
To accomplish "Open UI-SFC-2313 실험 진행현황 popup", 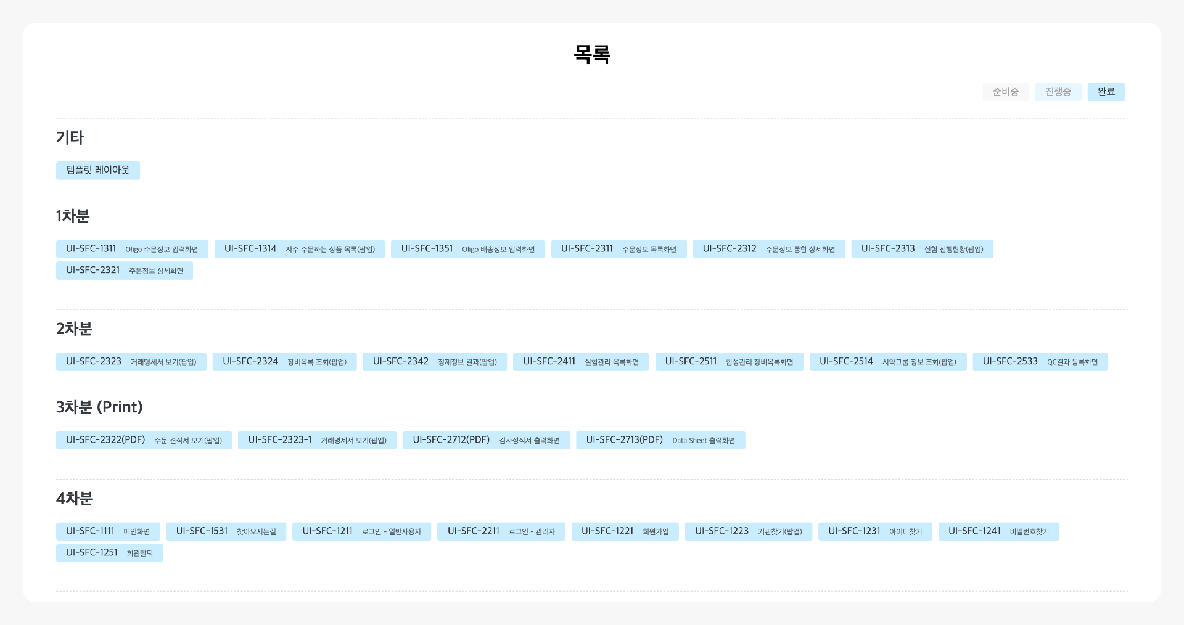I will 922,249.
